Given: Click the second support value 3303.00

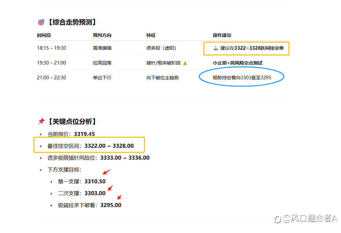Looking at the screenshot, I should point(95,193).
